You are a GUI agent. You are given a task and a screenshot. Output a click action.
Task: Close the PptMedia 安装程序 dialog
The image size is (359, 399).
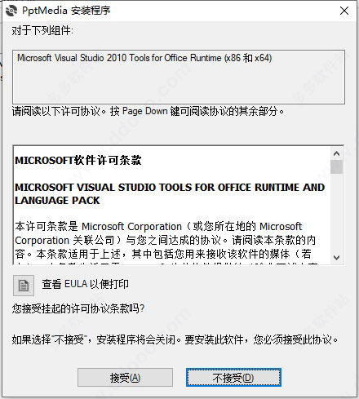(x=344, y=11)
